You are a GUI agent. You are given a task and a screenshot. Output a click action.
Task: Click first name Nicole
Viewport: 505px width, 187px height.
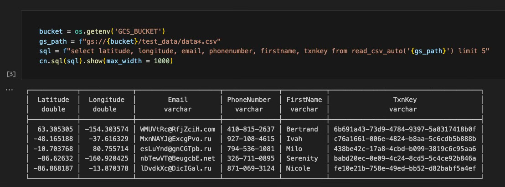coord(298,168)
